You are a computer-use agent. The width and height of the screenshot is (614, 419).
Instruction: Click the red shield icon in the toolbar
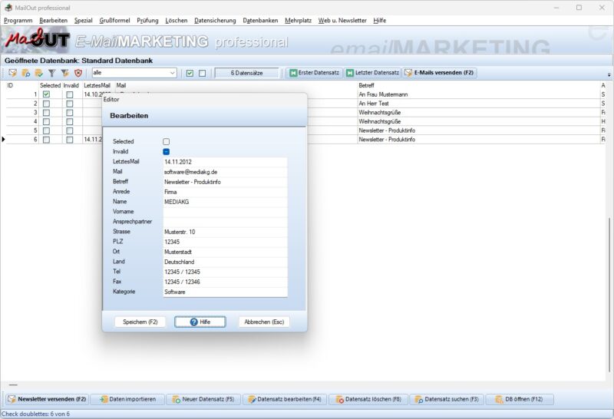tap(78, 73)
